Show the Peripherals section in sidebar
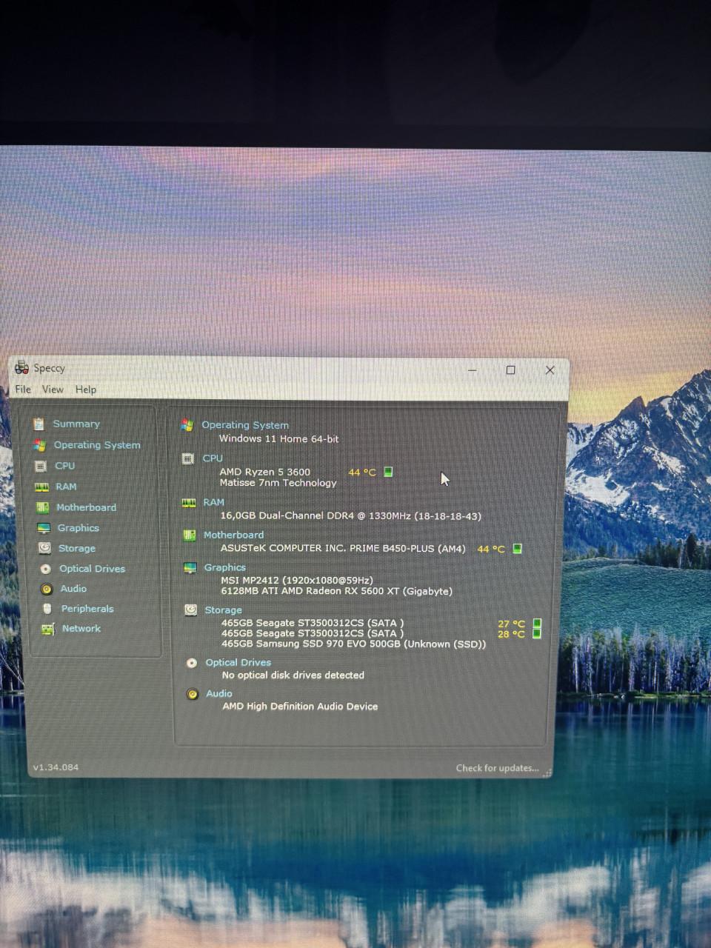This screenshot has height=948, width=711. click(87, 609)
